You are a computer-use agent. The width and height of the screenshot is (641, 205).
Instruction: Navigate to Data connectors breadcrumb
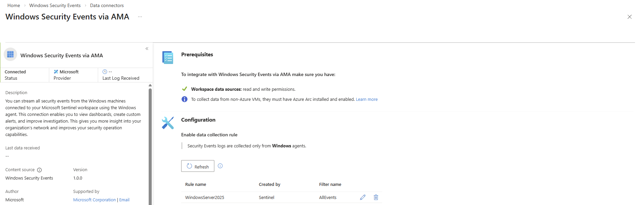coord(107,5)
